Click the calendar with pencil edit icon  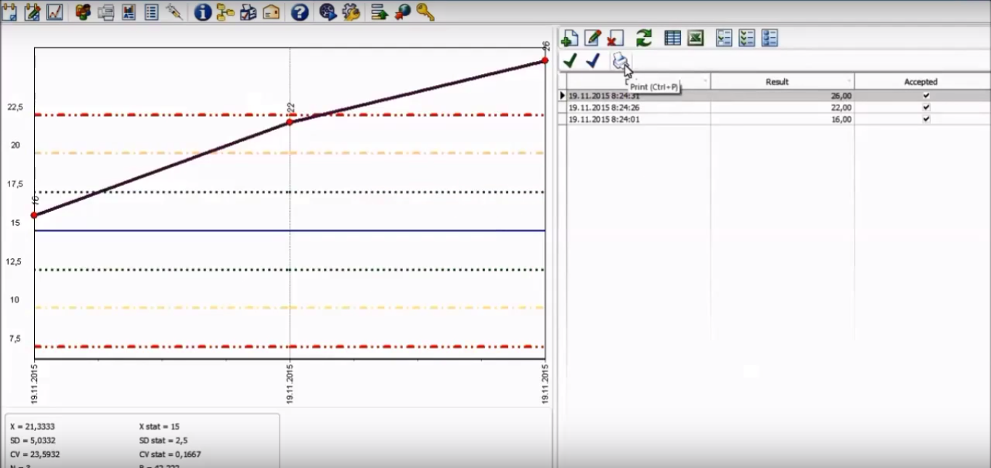point(32,12)
